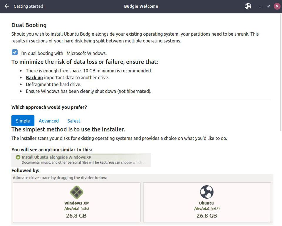The image size is (282, 226).
Task: Click the divider between Windows XP and Ubuntu partitions
Action: click(x=142, y=202)
